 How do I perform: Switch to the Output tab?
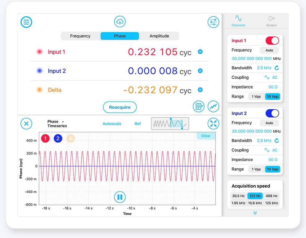[x=271, y=21]
